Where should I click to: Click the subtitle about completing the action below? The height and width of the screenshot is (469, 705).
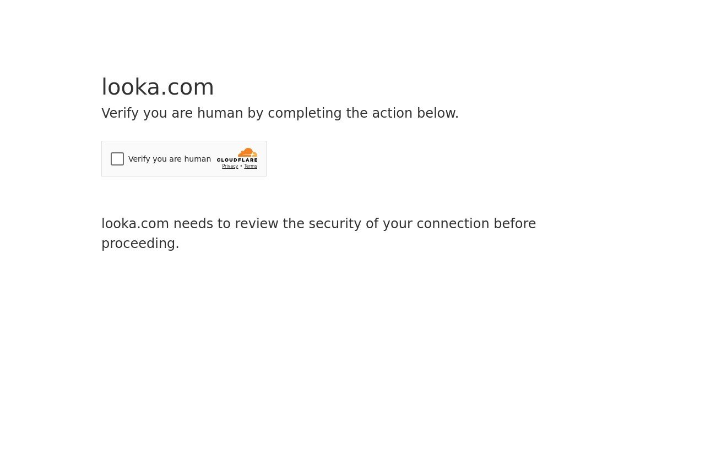point(280,113)
